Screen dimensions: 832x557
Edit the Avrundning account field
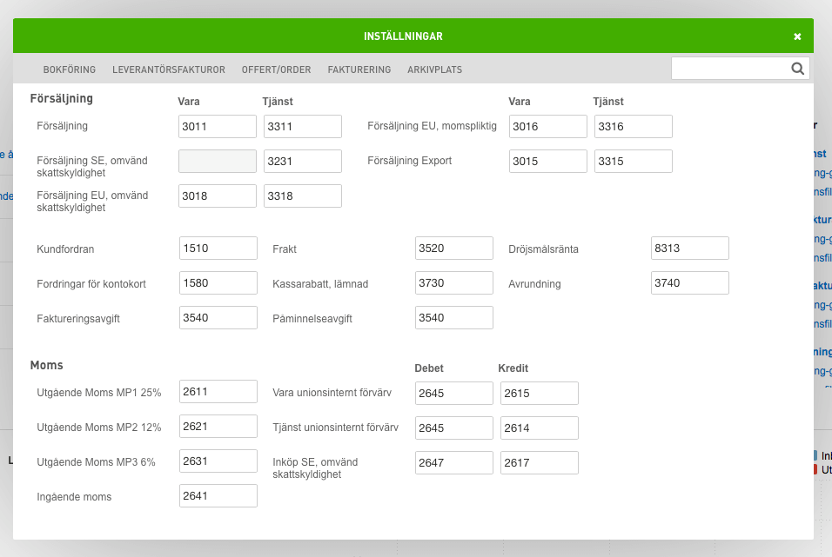click(689, 283)
